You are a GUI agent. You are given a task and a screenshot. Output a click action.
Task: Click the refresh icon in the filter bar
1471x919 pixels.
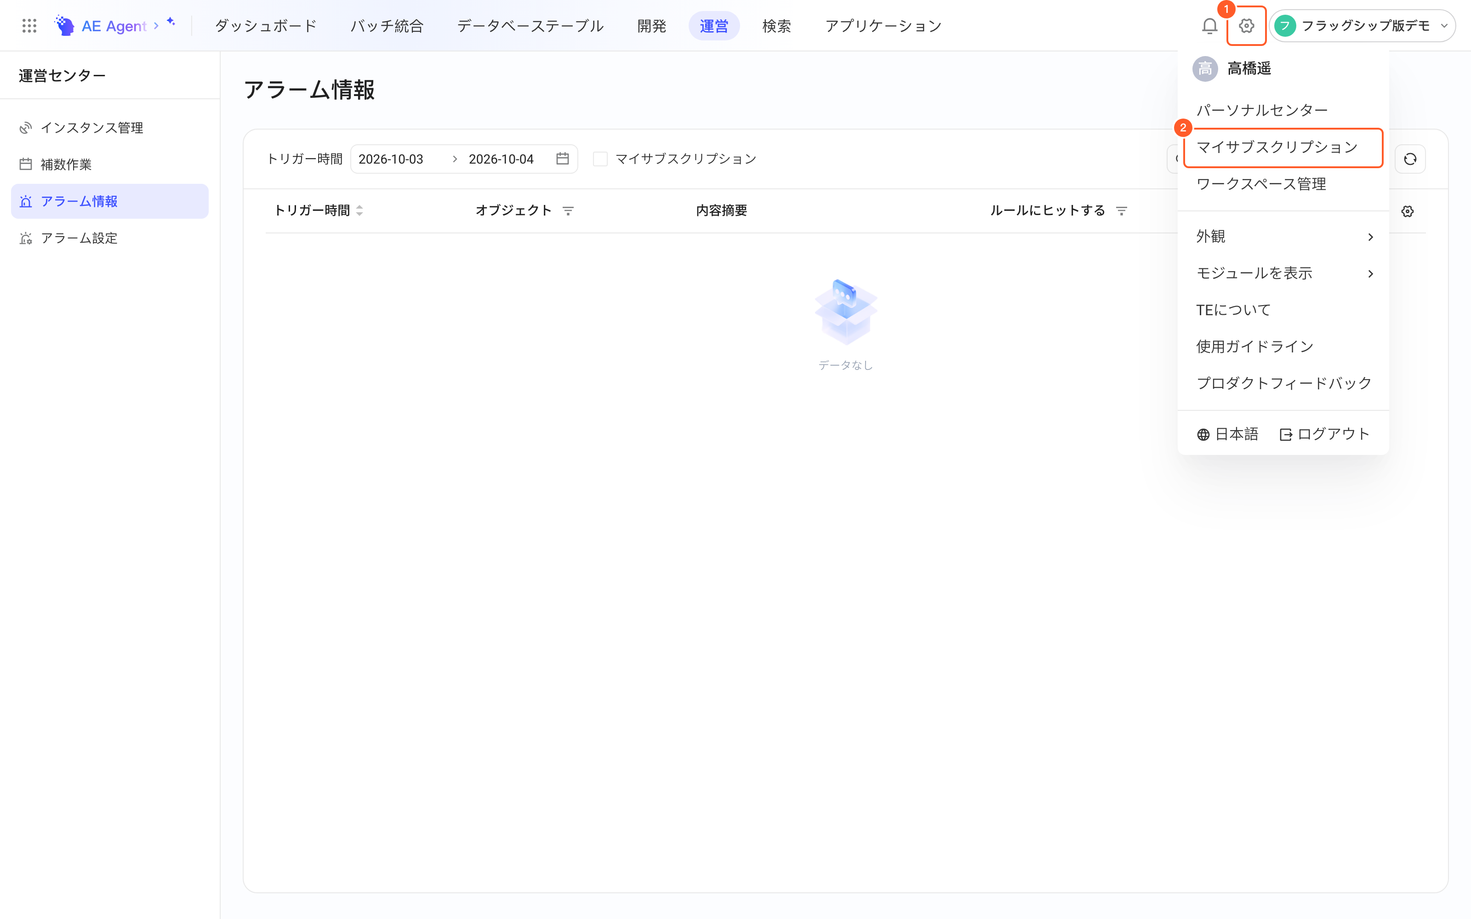(1410, 159)
